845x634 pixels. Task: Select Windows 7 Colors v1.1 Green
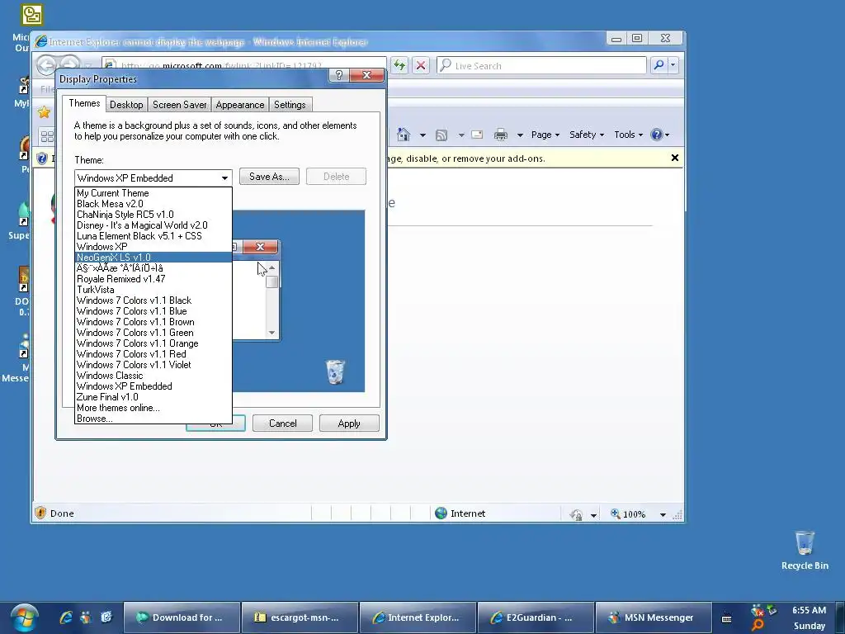click(x=153, y=333)
